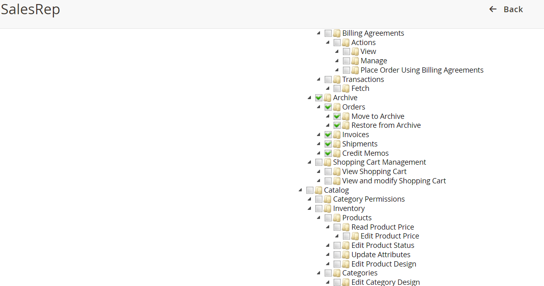Click folder icon next to Credit Memos
The width and height of the screenshot is (544, 286).
tap(337, 153)
